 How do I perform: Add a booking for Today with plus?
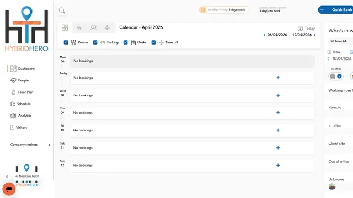point(278,78)
